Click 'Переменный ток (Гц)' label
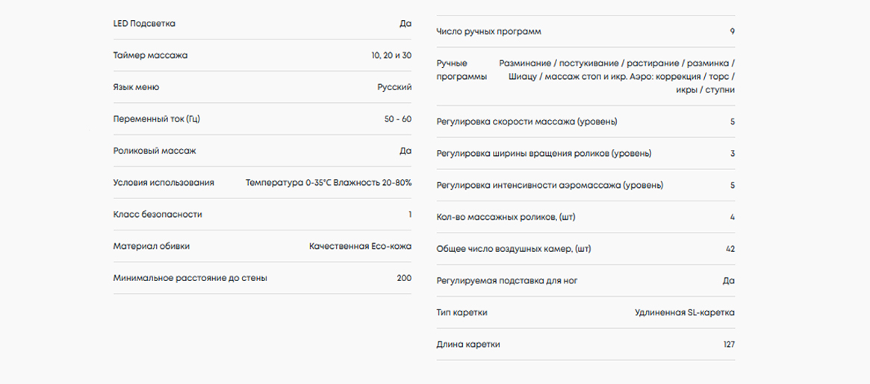 (x=157, y=119)
